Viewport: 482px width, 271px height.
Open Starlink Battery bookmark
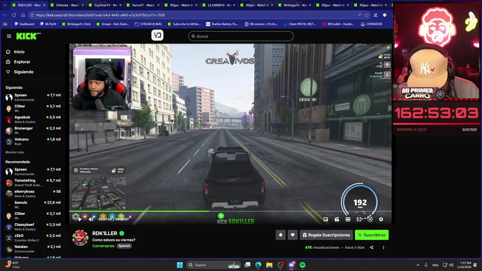222,24
